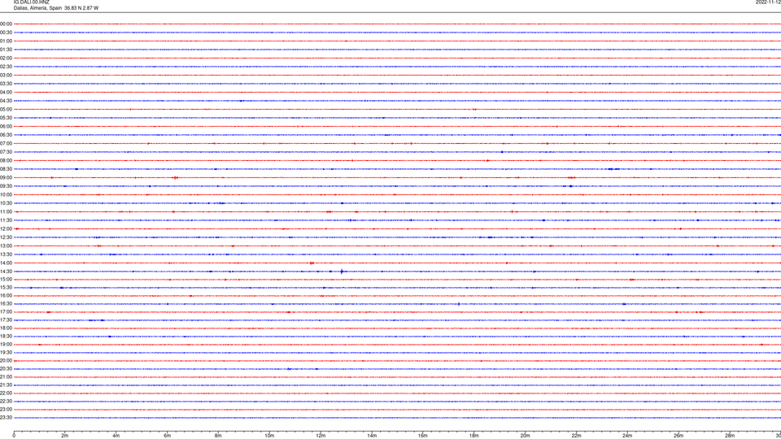Pick the 09:00 trace time label
781x439 pixels.
click(6, 178)
